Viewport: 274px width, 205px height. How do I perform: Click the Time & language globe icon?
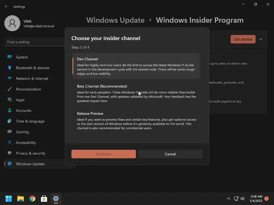[x=10, y=121]
